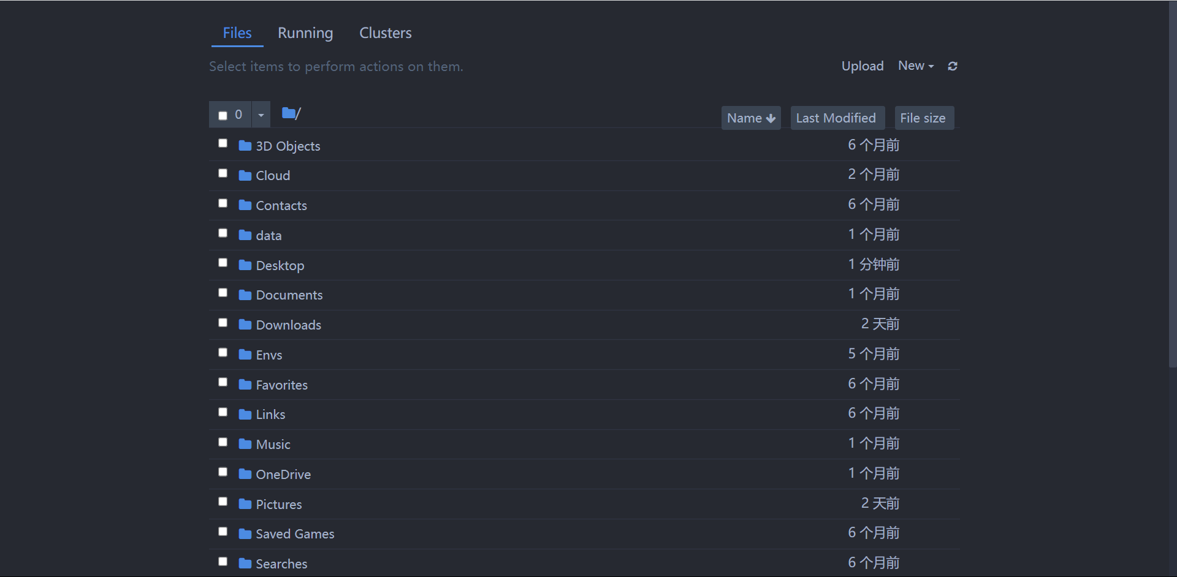Open the Favorites folder link
1177x577 pixels.
282,385
